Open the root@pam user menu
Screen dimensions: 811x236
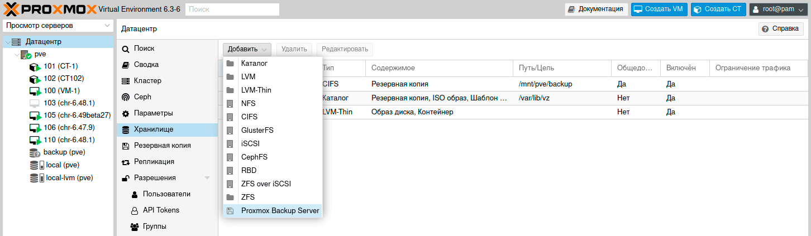778,9
